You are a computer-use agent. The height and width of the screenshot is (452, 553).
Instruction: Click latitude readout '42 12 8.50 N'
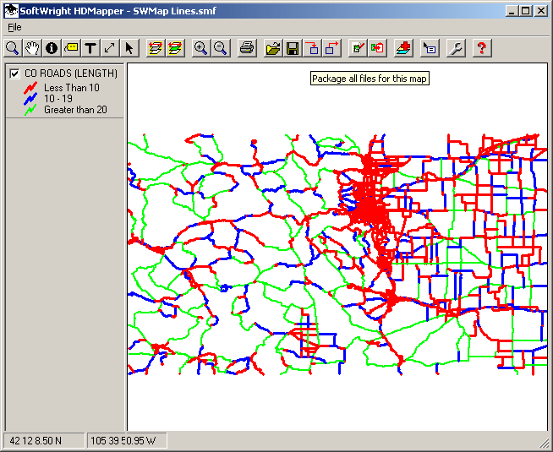click(x=36, y=441)
